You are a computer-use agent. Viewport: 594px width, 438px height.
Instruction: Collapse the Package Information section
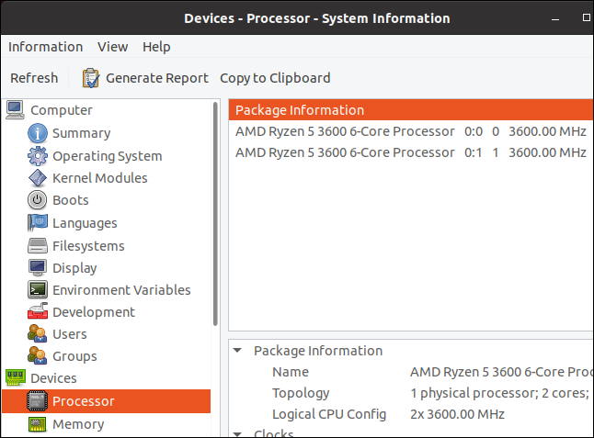[238, 351]
